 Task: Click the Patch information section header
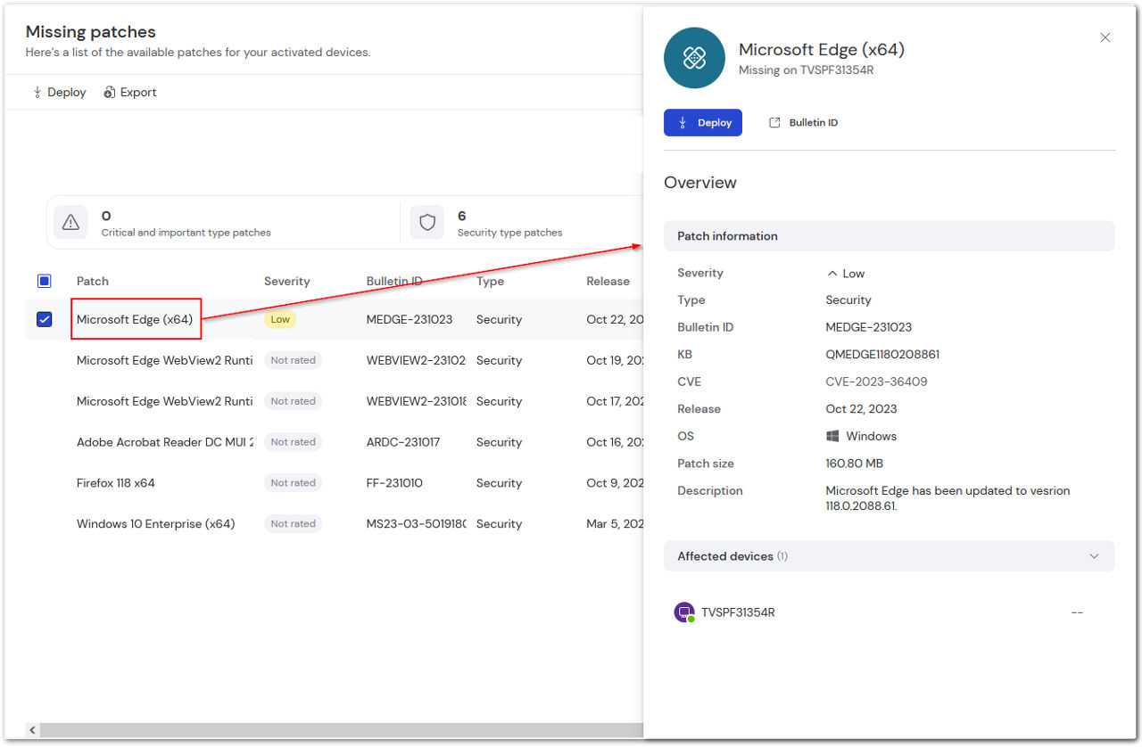pos(889,236)
